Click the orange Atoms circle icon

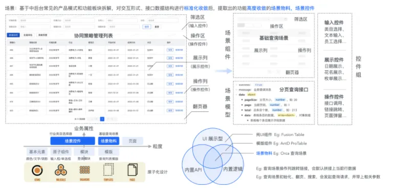37,170
